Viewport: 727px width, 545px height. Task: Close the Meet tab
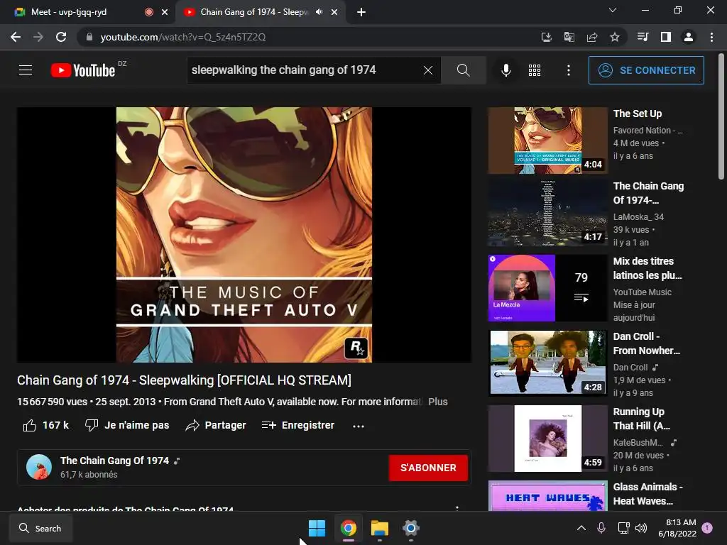(165, 13)
